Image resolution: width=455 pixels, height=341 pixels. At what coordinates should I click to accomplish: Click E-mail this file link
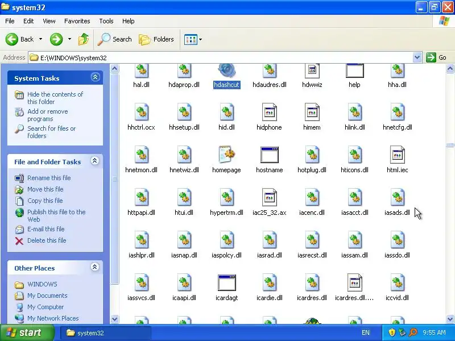click(46, 229)
